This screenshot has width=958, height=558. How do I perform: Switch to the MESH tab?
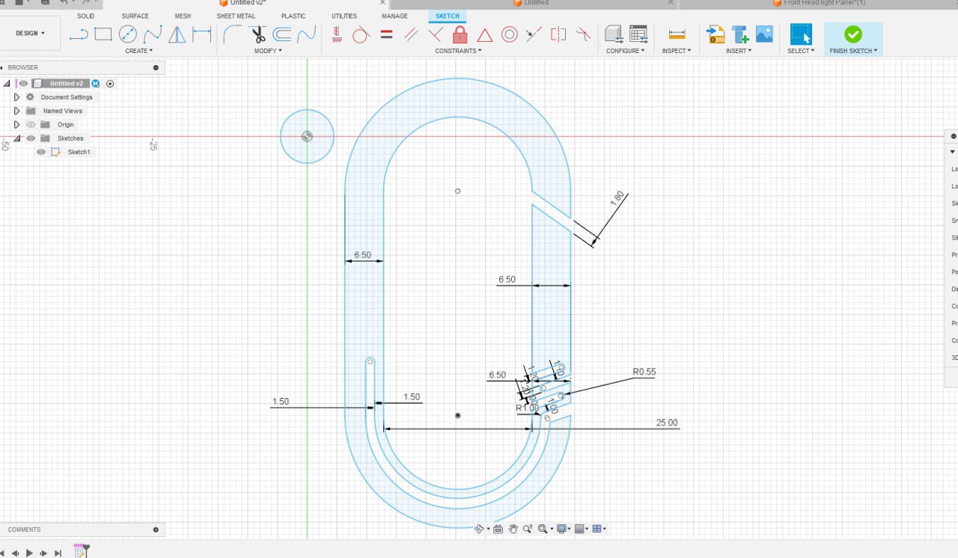(x=183, y=16)
